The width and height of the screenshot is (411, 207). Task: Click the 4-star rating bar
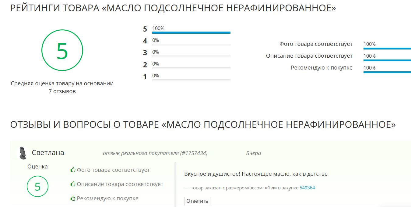[191, 44]
